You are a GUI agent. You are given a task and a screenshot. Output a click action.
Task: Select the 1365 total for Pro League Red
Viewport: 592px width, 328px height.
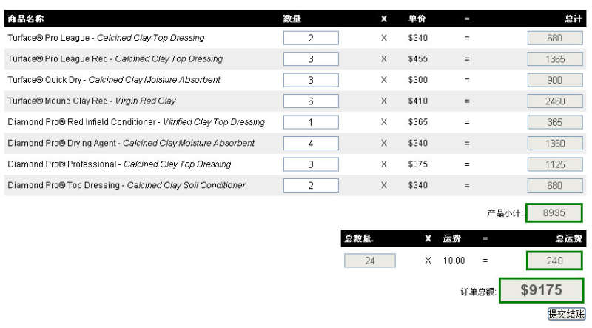pyautogui.click(x=555, y=59)
